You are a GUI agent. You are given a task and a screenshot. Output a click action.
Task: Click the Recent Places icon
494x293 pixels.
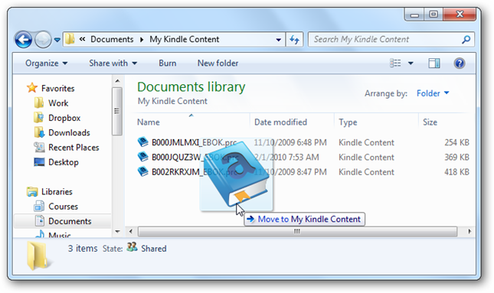tap(39, 148)
